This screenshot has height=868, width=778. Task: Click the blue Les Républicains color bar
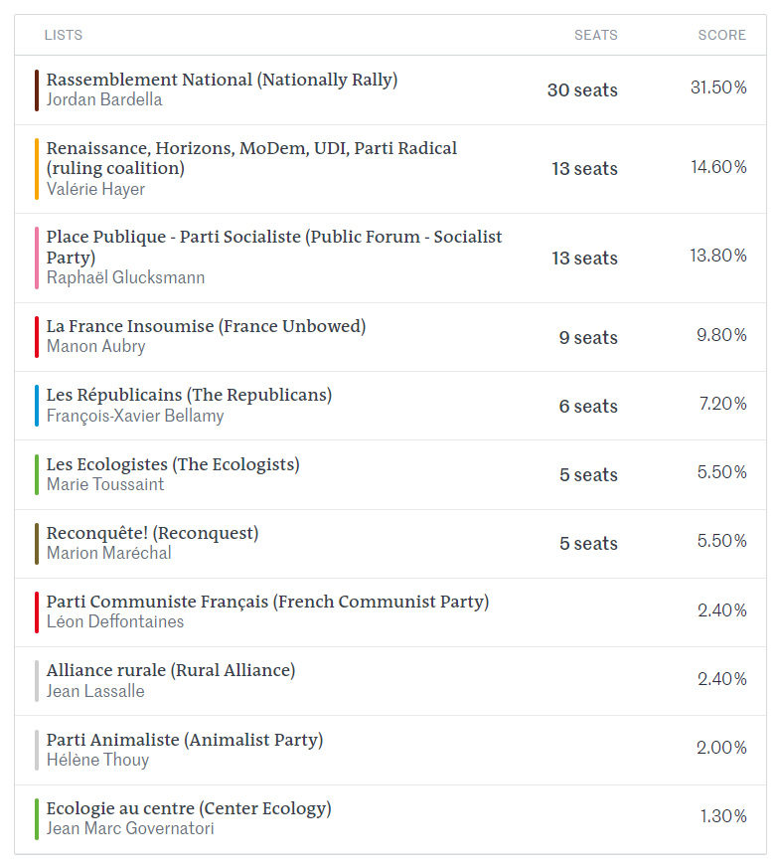point(37,406)
